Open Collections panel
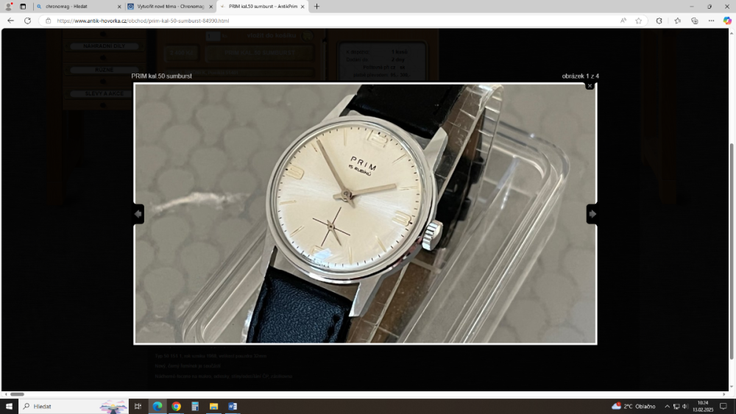Image resolution: width=736 pixels, height=414 pixels. [694, 21]
